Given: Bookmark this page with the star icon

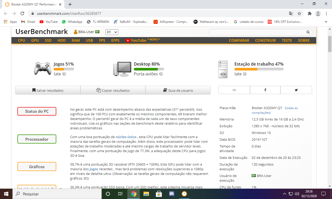Looking at the screenshot, I should pyautogui.click(x=299, y=13).
